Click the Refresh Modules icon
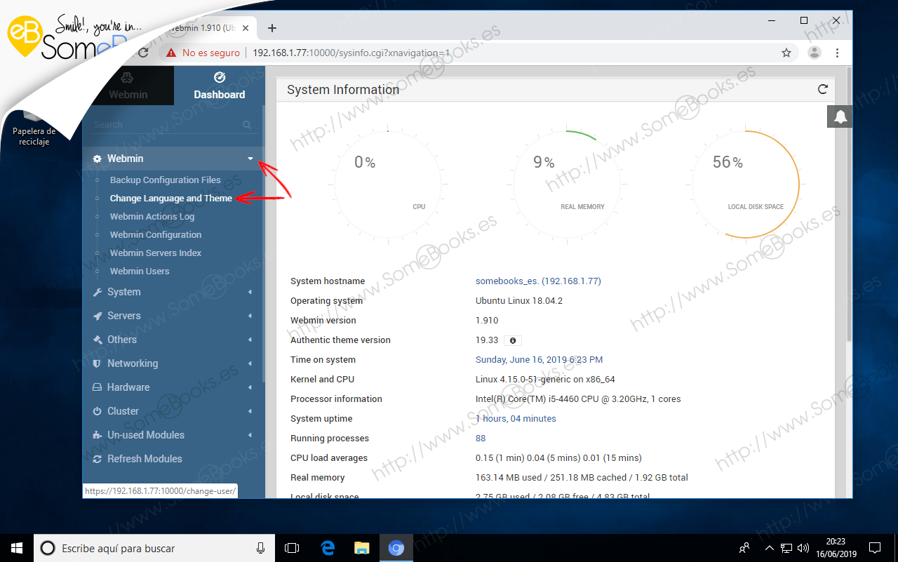Viewport: 898px width, 562px height. tap(98, 459)
